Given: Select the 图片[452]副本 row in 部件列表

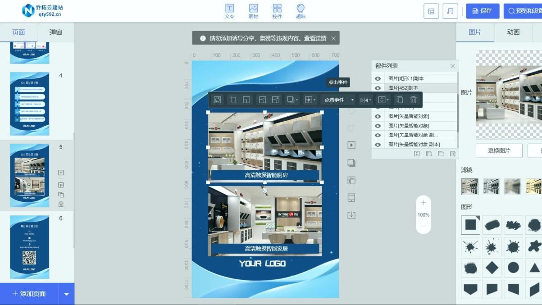Looking at the screenshot, I should coord(414,88).
